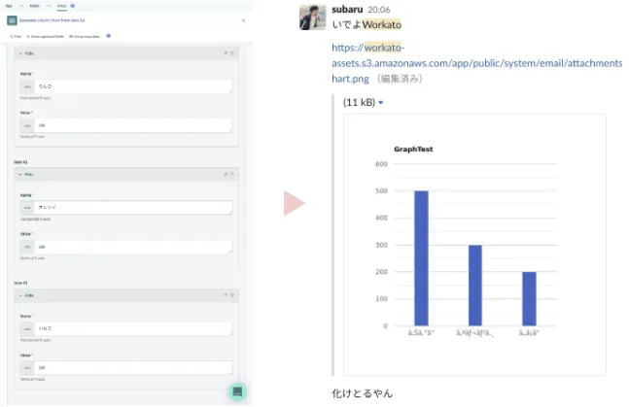Toggle abc text mode on りんご field
The height and width of the screenshot is (407, 629).
tap(27, 86)
